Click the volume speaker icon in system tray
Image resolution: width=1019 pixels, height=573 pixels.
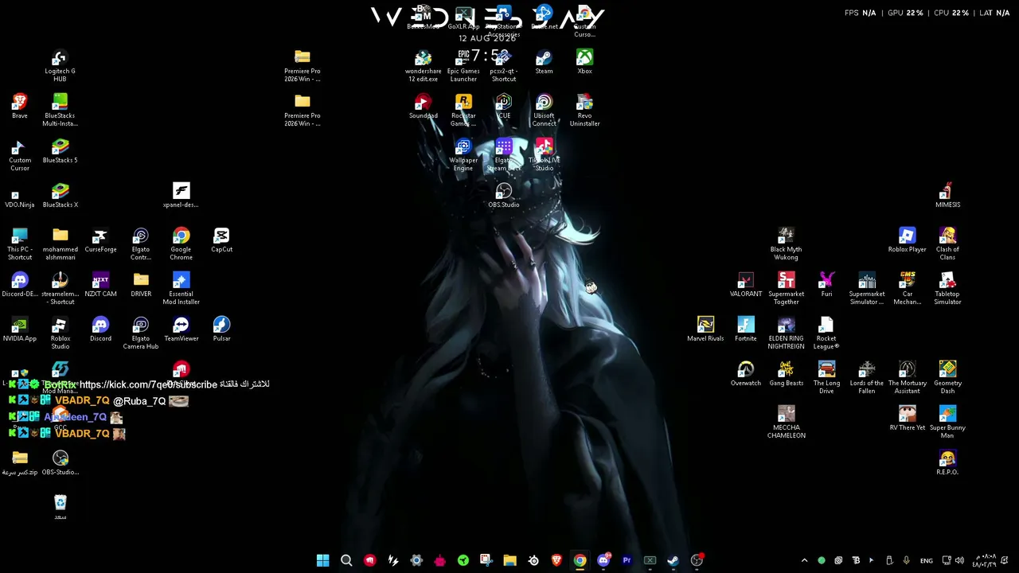point(959,560)
